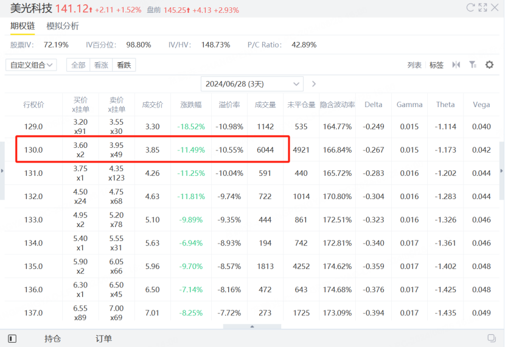Toggle fullscreen with the expand arrows icon

[482, 7]
